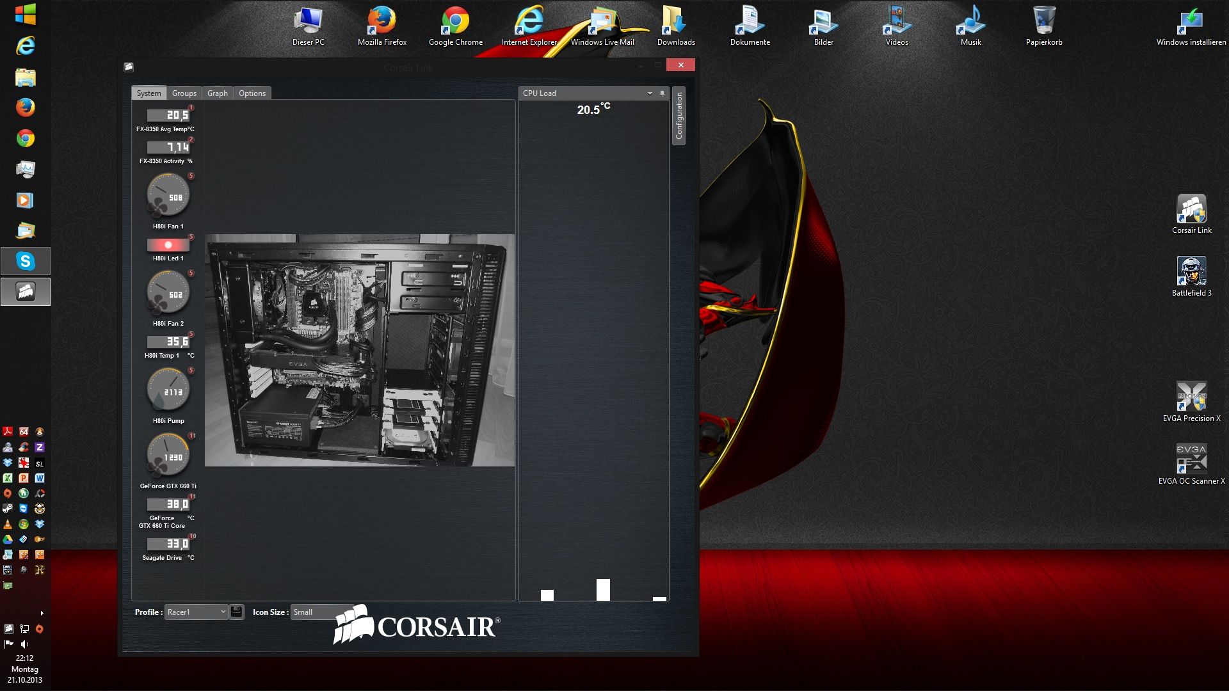Image resolution: width=1229 pixels, height=691 pixels.
Task: Click the FX-8350 Avg Temp readout
Action: click(x=168, y=115)
